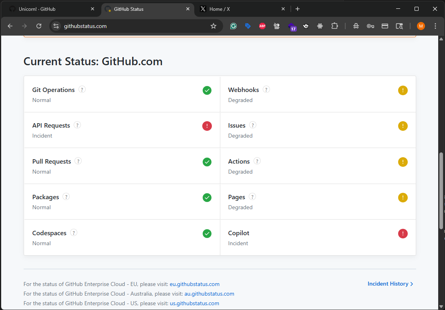Viewport: 445px width, 310px height.
Task: Click the 'Current Status: GitHub.com' heading
Action: (x=93, y=61)
